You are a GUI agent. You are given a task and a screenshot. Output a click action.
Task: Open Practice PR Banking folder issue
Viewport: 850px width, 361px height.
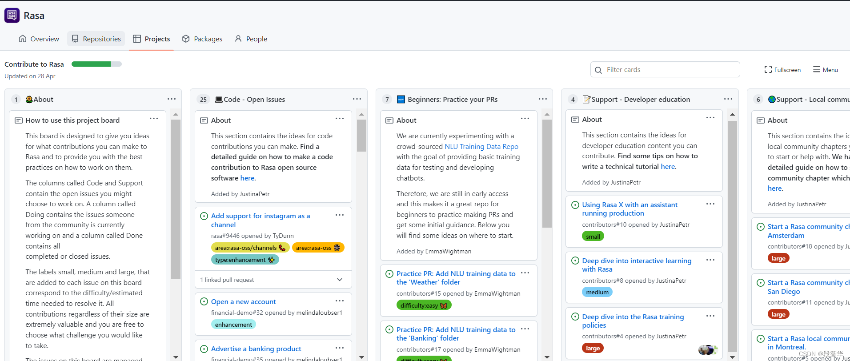pos(456,334)
